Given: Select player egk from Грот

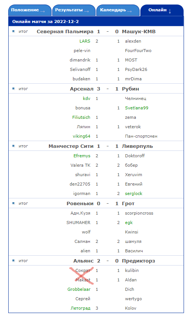Looking at the screenshot, I should pos(129,223).
